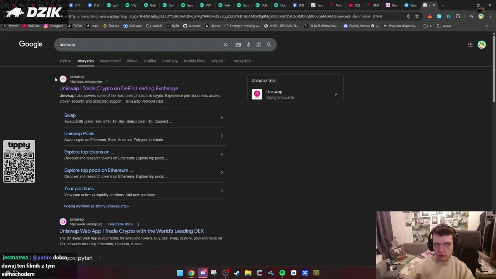Switch to the BMV browser tab
The width and height of the screenshot is (496, 279).
373,5
